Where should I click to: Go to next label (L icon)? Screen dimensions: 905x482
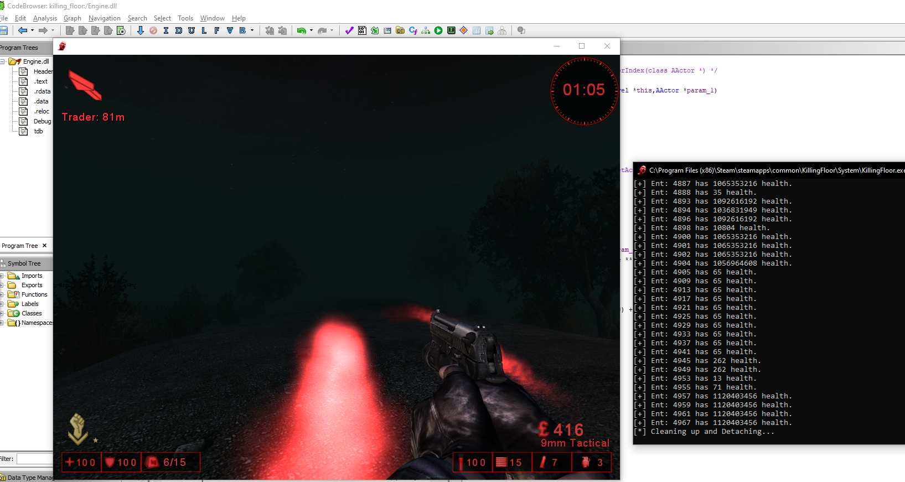pyautogui.click(x=204, y=30)
